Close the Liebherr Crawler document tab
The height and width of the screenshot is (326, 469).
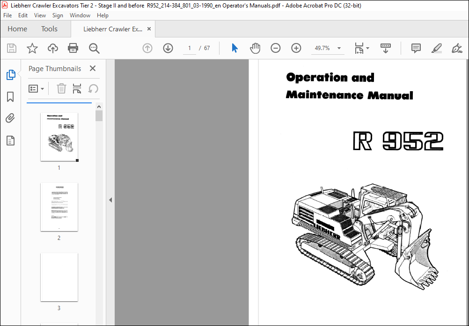[149, 29]
